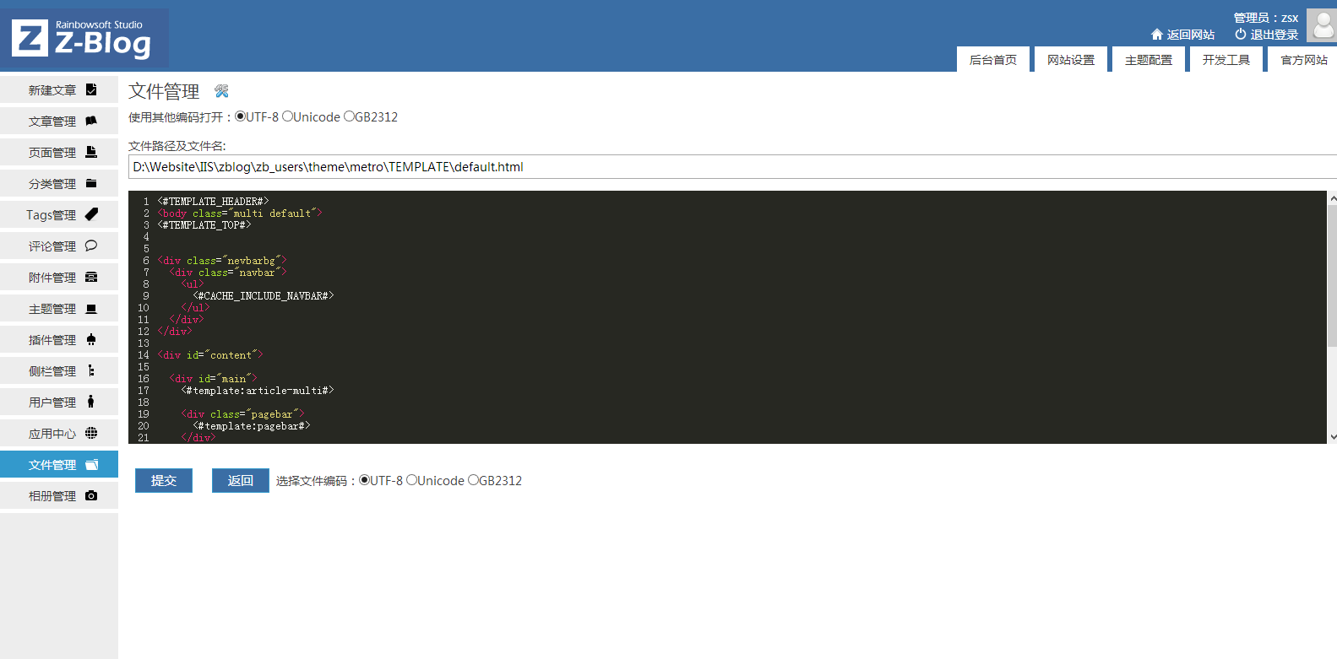
Task: Click the code editor scrollbar thumb
Action: click(1332, 276)
